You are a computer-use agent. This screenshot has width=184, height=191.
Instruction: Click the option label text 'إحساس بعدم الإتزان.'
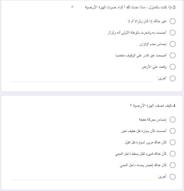(x=153, y=44)
